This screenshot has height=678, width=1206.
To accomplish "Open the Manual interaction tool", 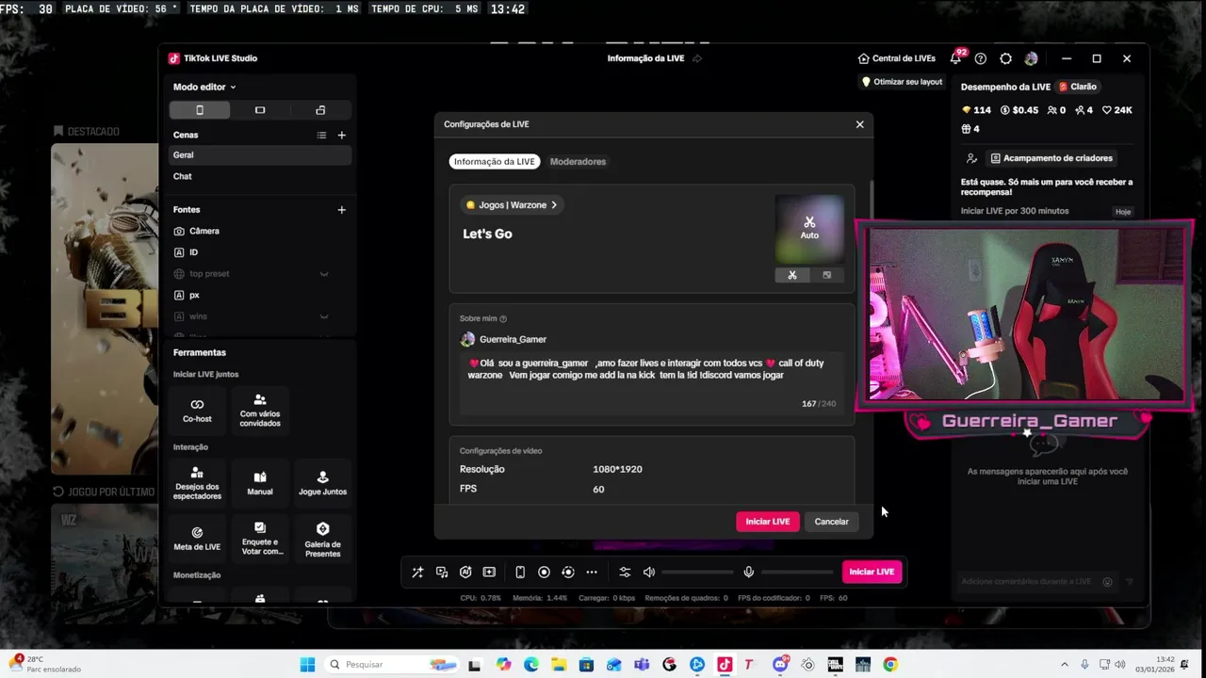I will pos(260,483).
